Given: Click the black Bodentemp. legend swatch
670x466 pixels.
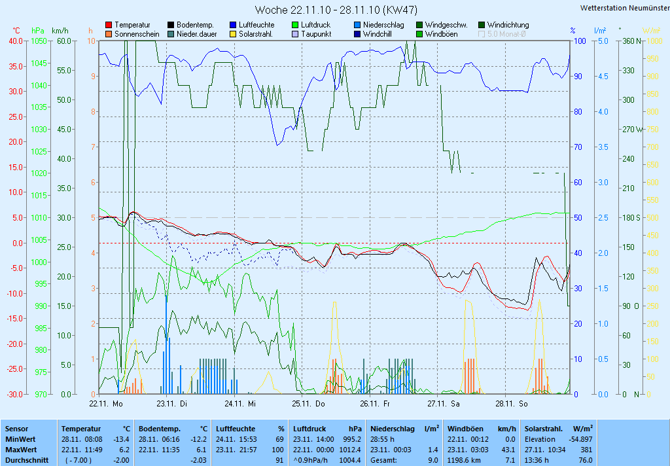Looking at the screenshot, I should [171, 25].
